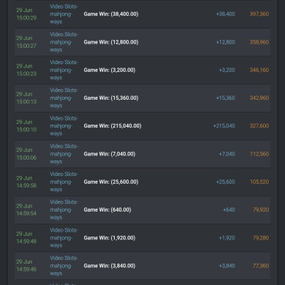Open the Video Slots link in the 15:00:13 row

(x=63, y=98)
